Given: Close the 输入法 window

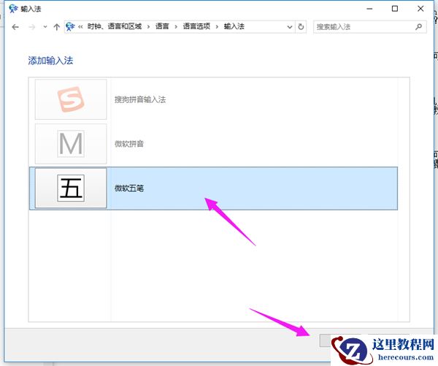Looking at the screenshot, I should tap(420, 9).
